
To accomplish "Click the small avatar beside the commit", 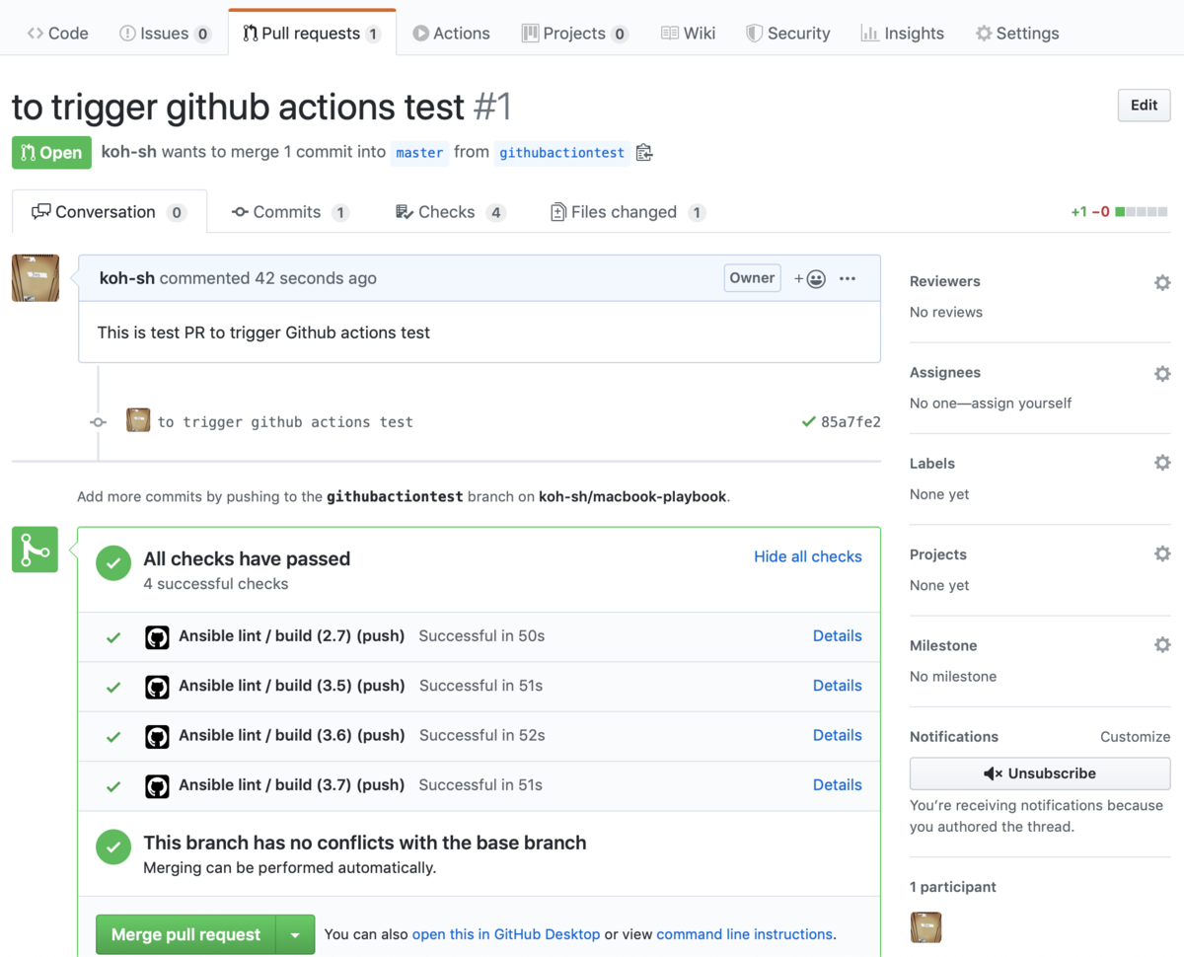I will click(x=138, y=421).
